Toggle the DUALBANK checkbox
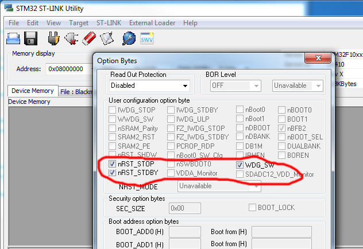363x249 pixels. (x=281, y=146)
